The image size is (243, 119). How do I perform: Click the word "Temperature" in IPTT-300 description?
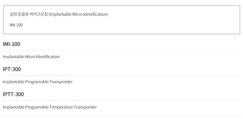pos(61,107)
